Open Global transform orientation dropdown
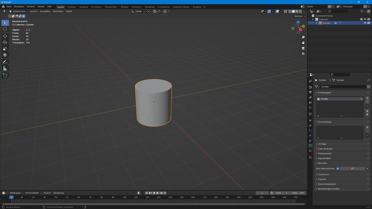 coord(138,11)
